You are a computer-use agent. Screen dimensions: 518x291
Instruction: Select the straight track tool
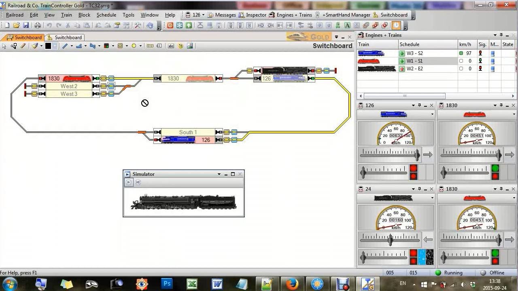pos(65,46)
